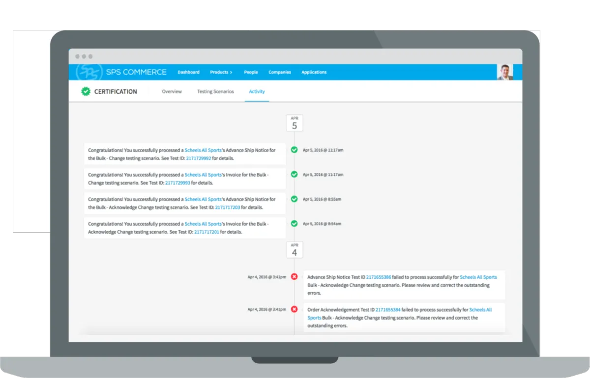Open failed Test ID 2171655384 link
590x378 pixels.
[388, 310]
